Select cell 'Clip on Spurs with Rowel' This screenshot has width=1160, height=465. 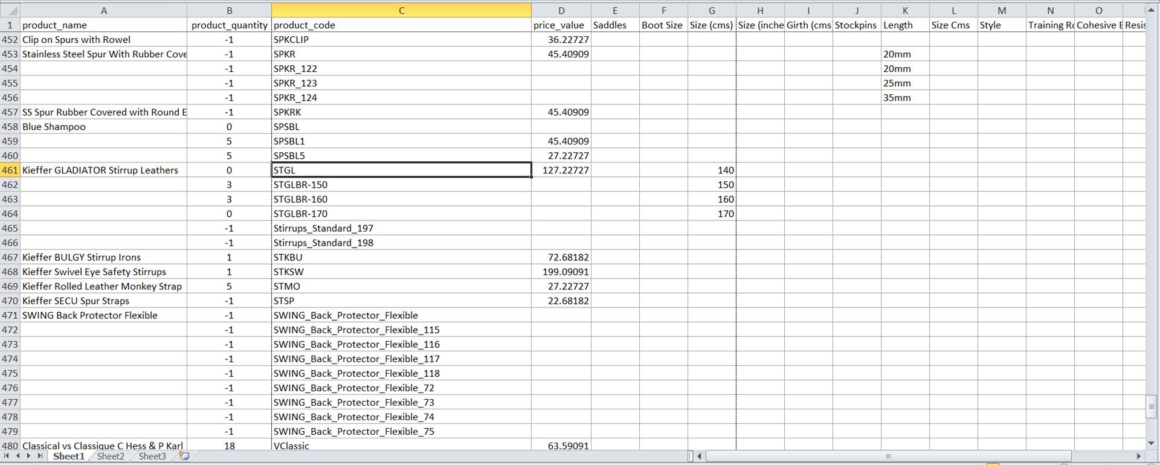pyautogui.click(x=104, y=40)
